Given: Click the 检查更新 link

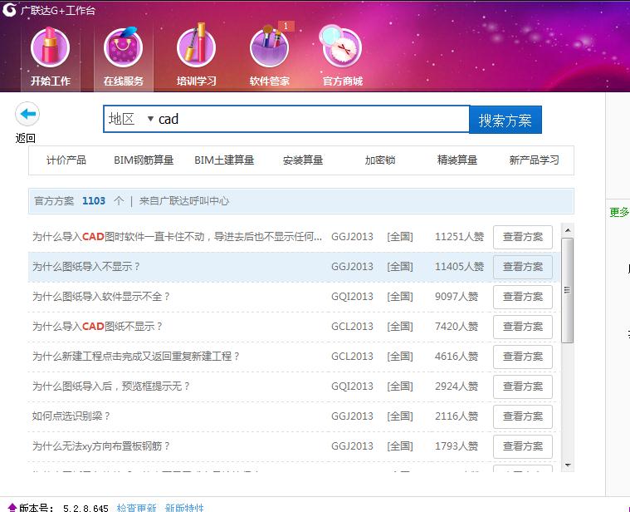Looking at the screenshot, I should [x=136, y=508].
